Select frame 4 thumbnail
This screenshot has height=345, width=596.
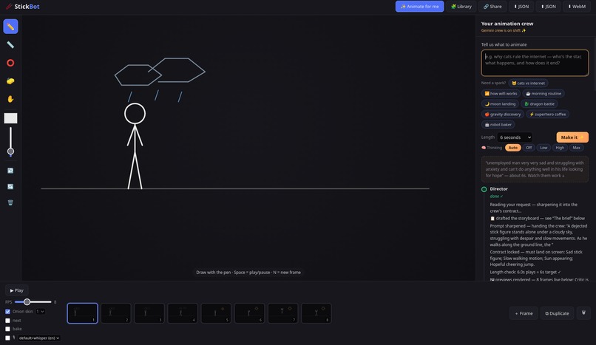pos(183,313)
